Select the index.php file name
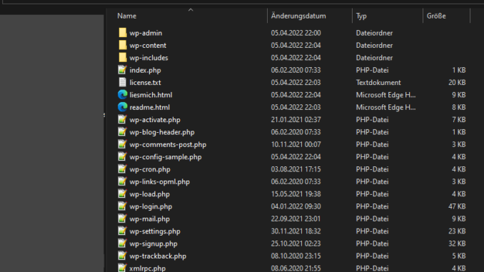Viewport: 484px width, 272px height. coord(145,71)
